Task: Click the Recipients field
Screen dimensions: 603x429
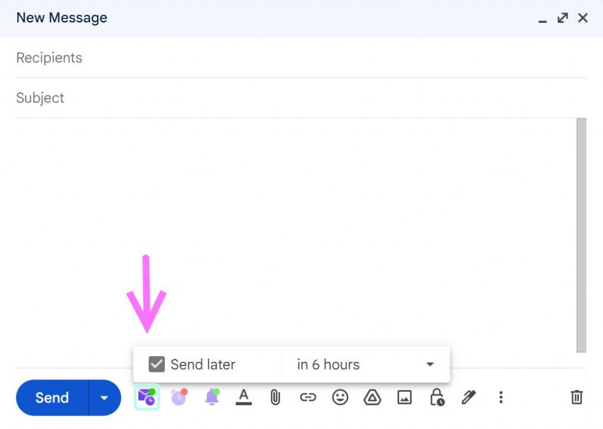Action: (x=300, y=58)
